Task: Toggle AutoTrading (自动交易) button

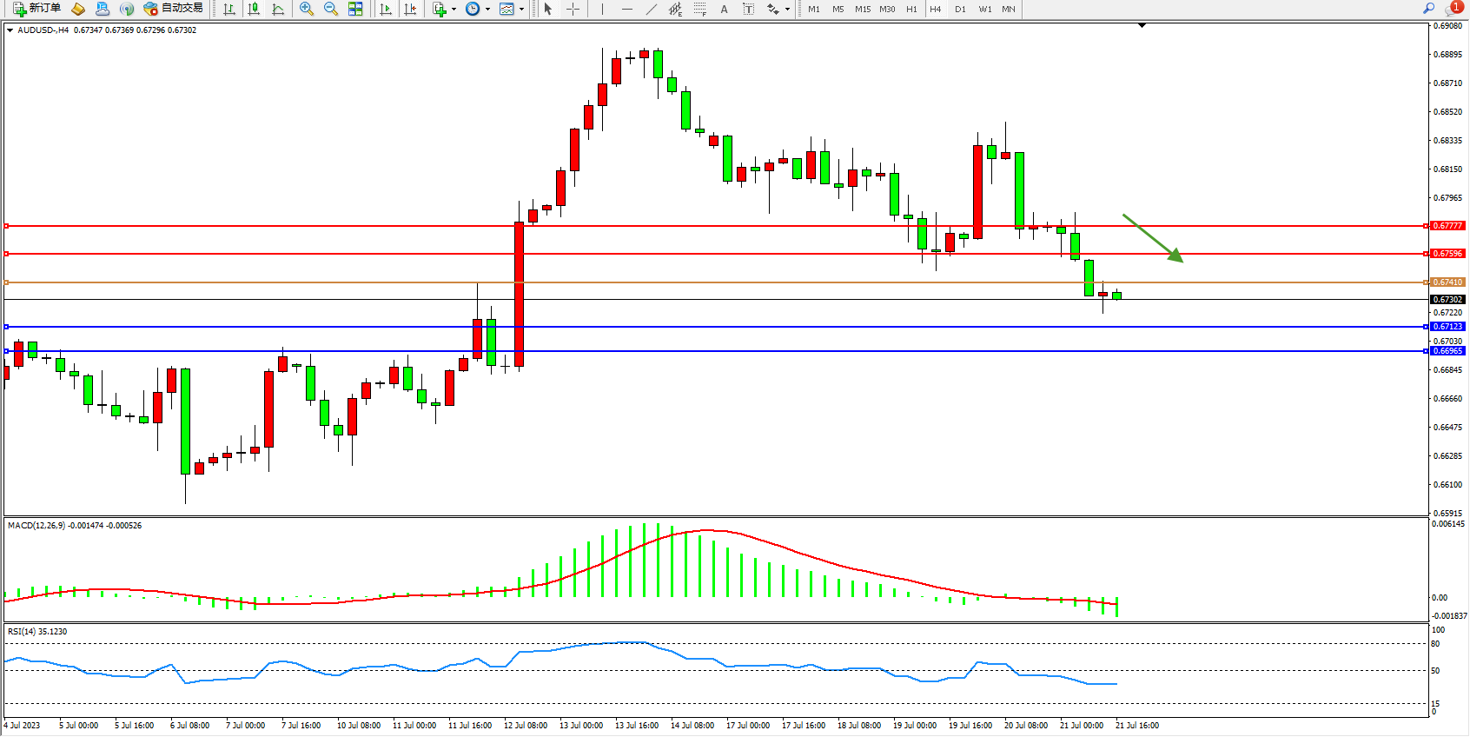Action: [174, 9]
